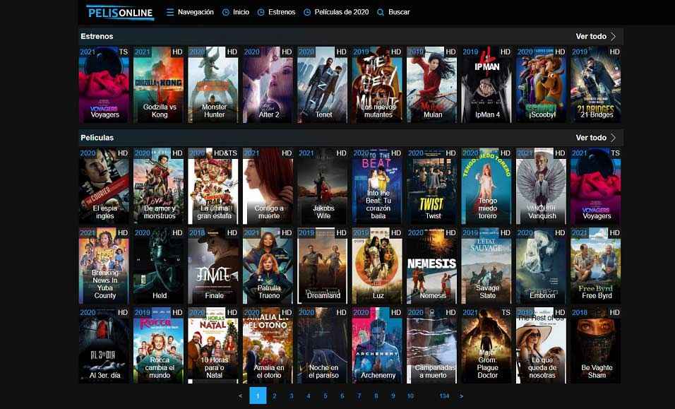This screenshot has width=675, height=409.
Task: Select 10 Horas para o Natal poster
Action: coord(213,345)
